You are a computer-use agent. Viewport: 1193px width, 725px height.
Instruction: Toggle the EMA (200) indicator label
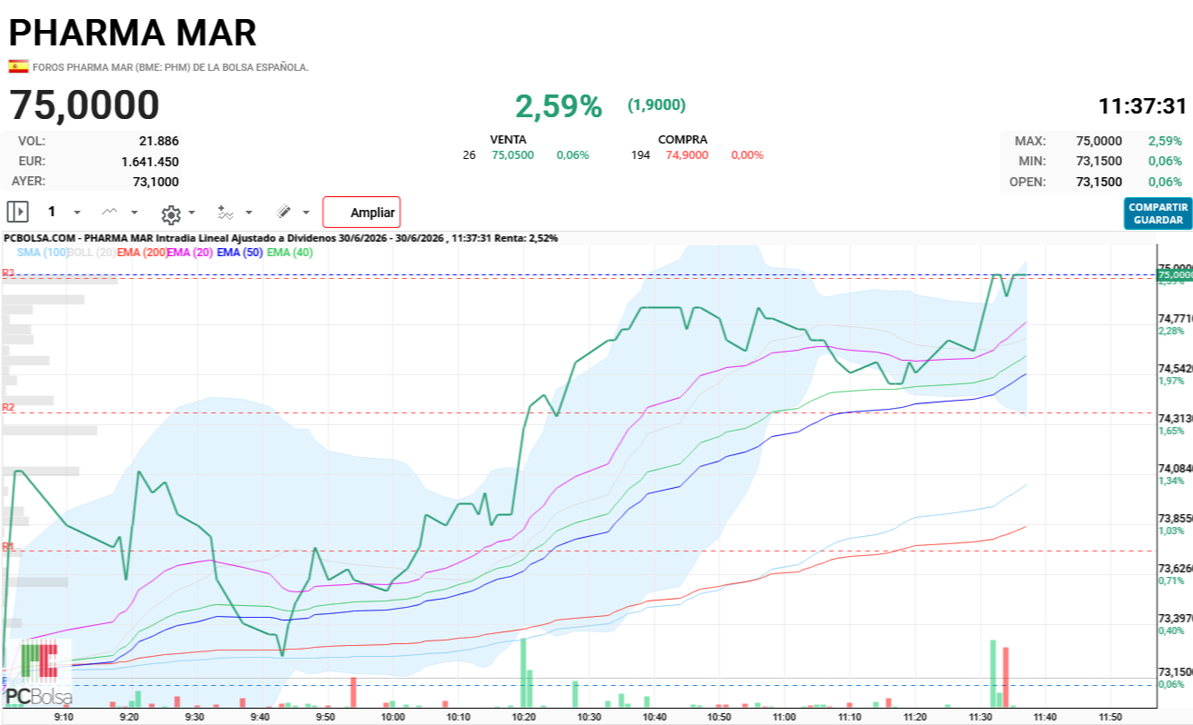coord(142,253)
